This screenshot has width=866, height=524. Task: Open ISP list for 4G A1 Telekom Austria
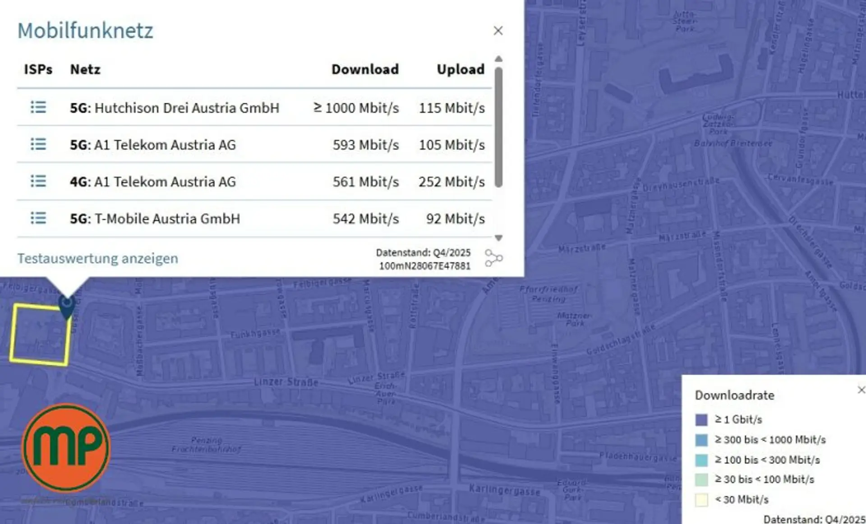38,181
